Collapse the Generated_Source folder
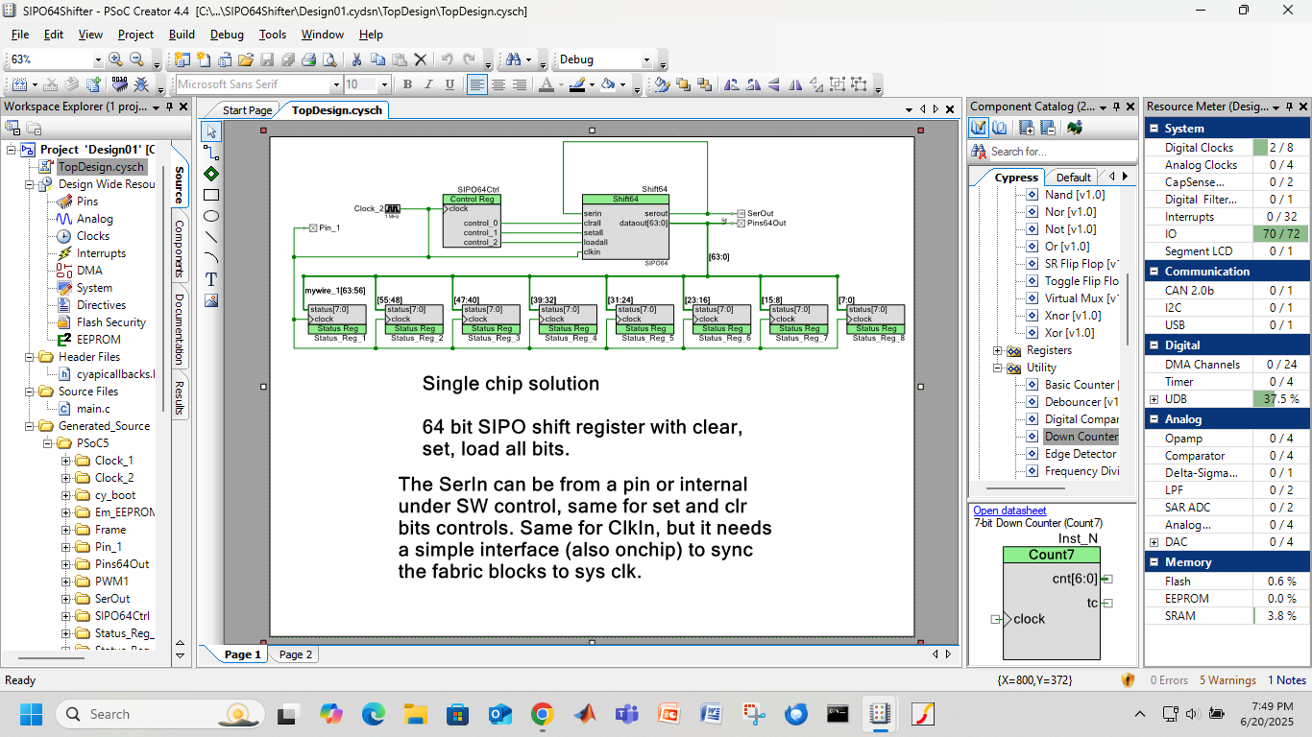1312x737 pixels. (x=31, y=426)
